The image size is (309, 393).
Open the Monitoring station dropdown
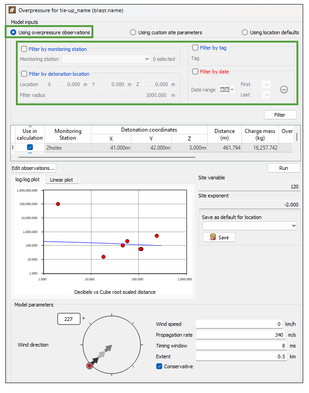point(106,59)
